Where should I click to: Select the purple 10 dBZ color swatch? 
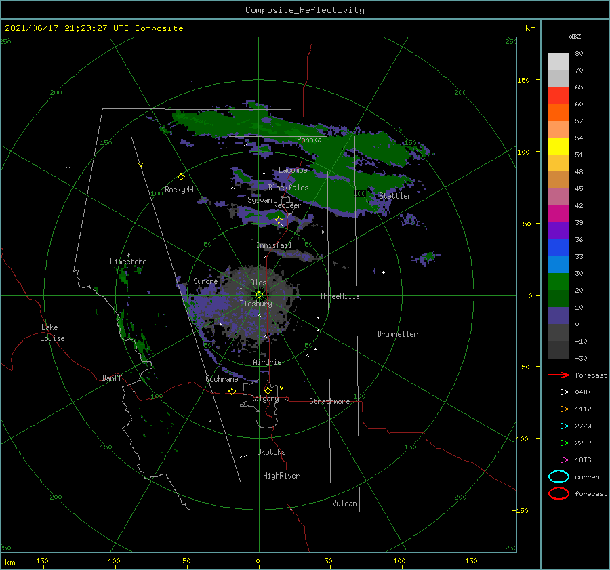(x=558, y=316)
